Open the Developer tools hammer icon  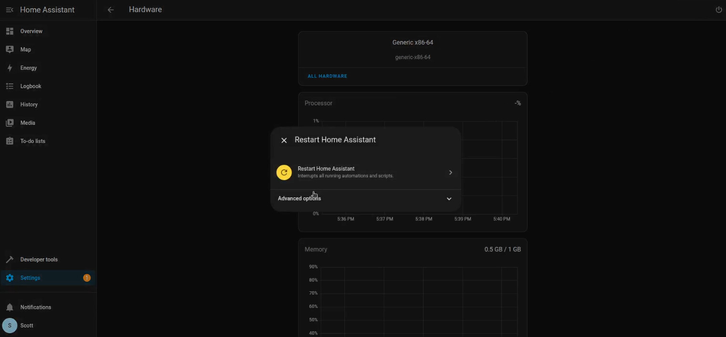(10, 260)
